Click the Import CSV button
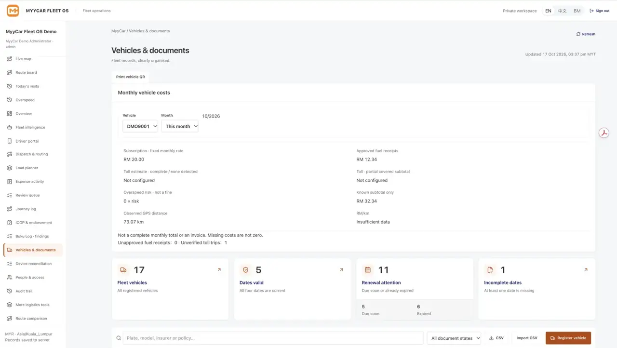 tap(527, 338)
